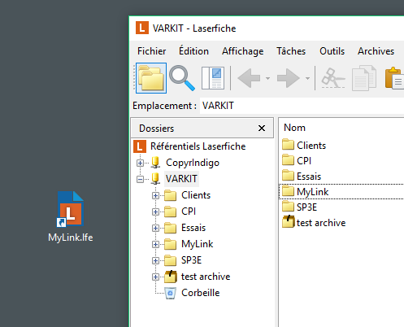Open the magnifier search tool
The height and width of the screenshot is (327, 404).
[182, 78]
